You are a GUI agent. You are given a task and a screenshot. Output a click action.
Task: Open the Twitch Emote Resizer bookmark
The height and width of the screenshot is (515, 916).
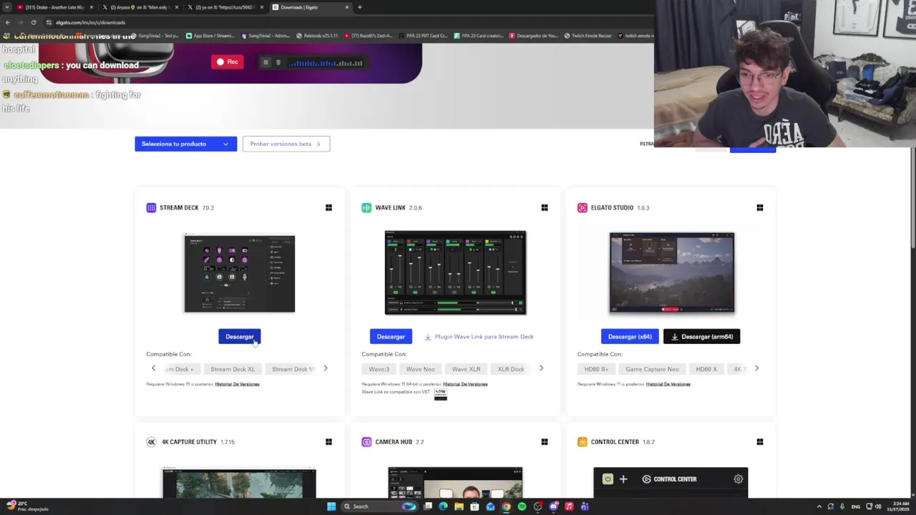pyautogui.click(x=588, y=36)
